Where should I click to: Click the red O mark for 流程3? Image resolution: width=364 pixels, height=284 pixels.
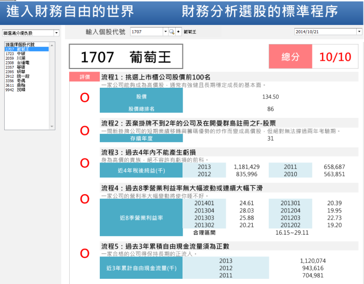pyautogui.click(x=84, y=163)
